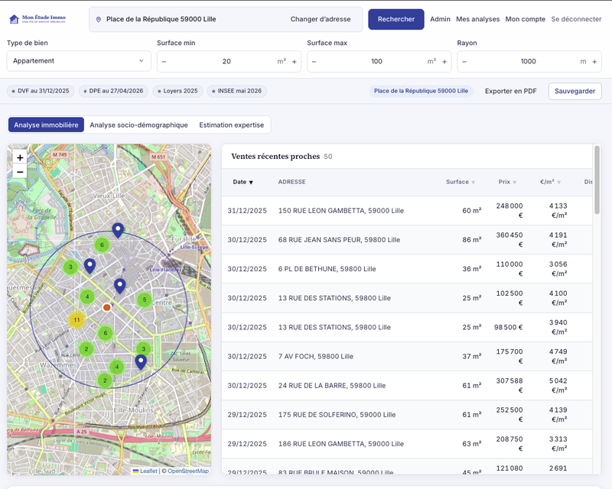Screen dimensions: 612x489
Task: Select the blue pin near Vieux-Lille
Action: (118, 231)
